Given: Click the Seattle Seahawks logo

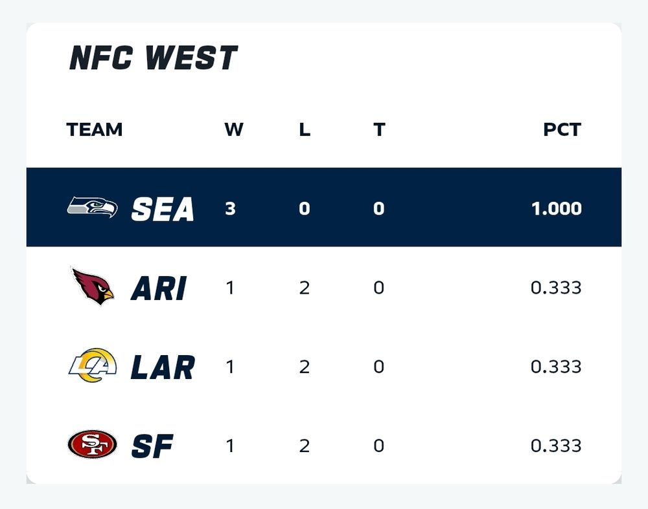Looking at the screenshot, I should [x=92, y=207].
